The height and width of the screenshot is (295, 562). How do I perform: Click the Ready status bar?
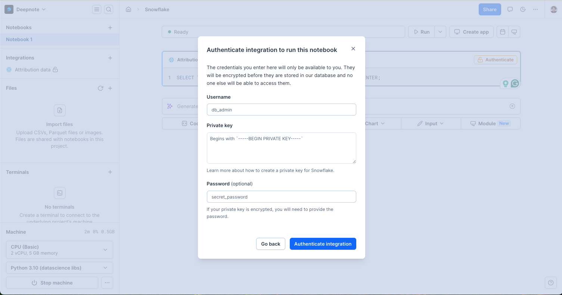283,32
